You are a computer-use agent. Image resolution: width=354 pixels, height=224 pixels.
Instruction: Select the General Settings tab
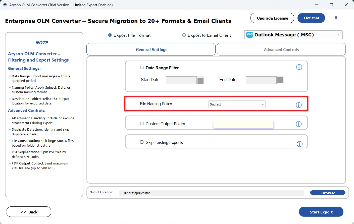pos(151,49)
